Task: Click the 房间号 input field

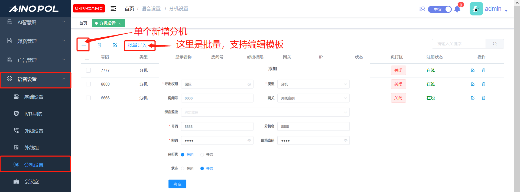Action: [217, 98]
